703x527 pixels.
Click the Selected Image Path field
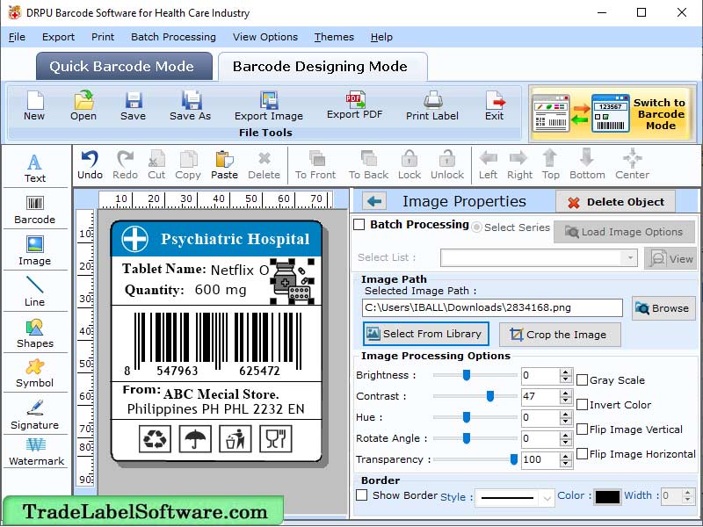tap(492, 307)
